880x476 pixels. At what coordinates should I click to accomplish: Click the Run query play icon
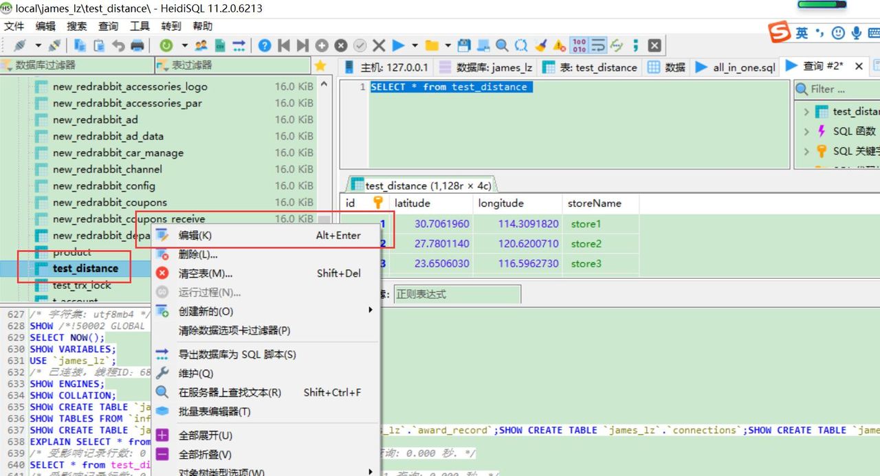click(398, 45)
